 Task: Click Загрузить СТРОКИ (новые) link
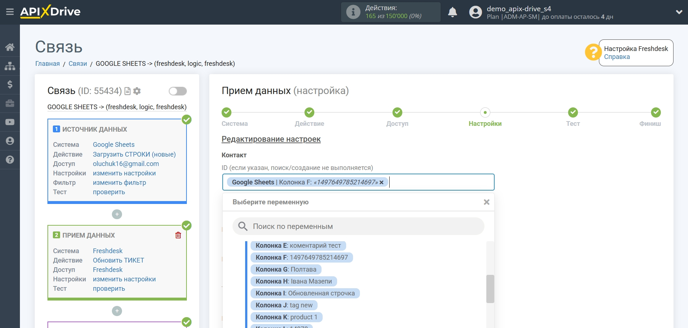coord(134,154)
